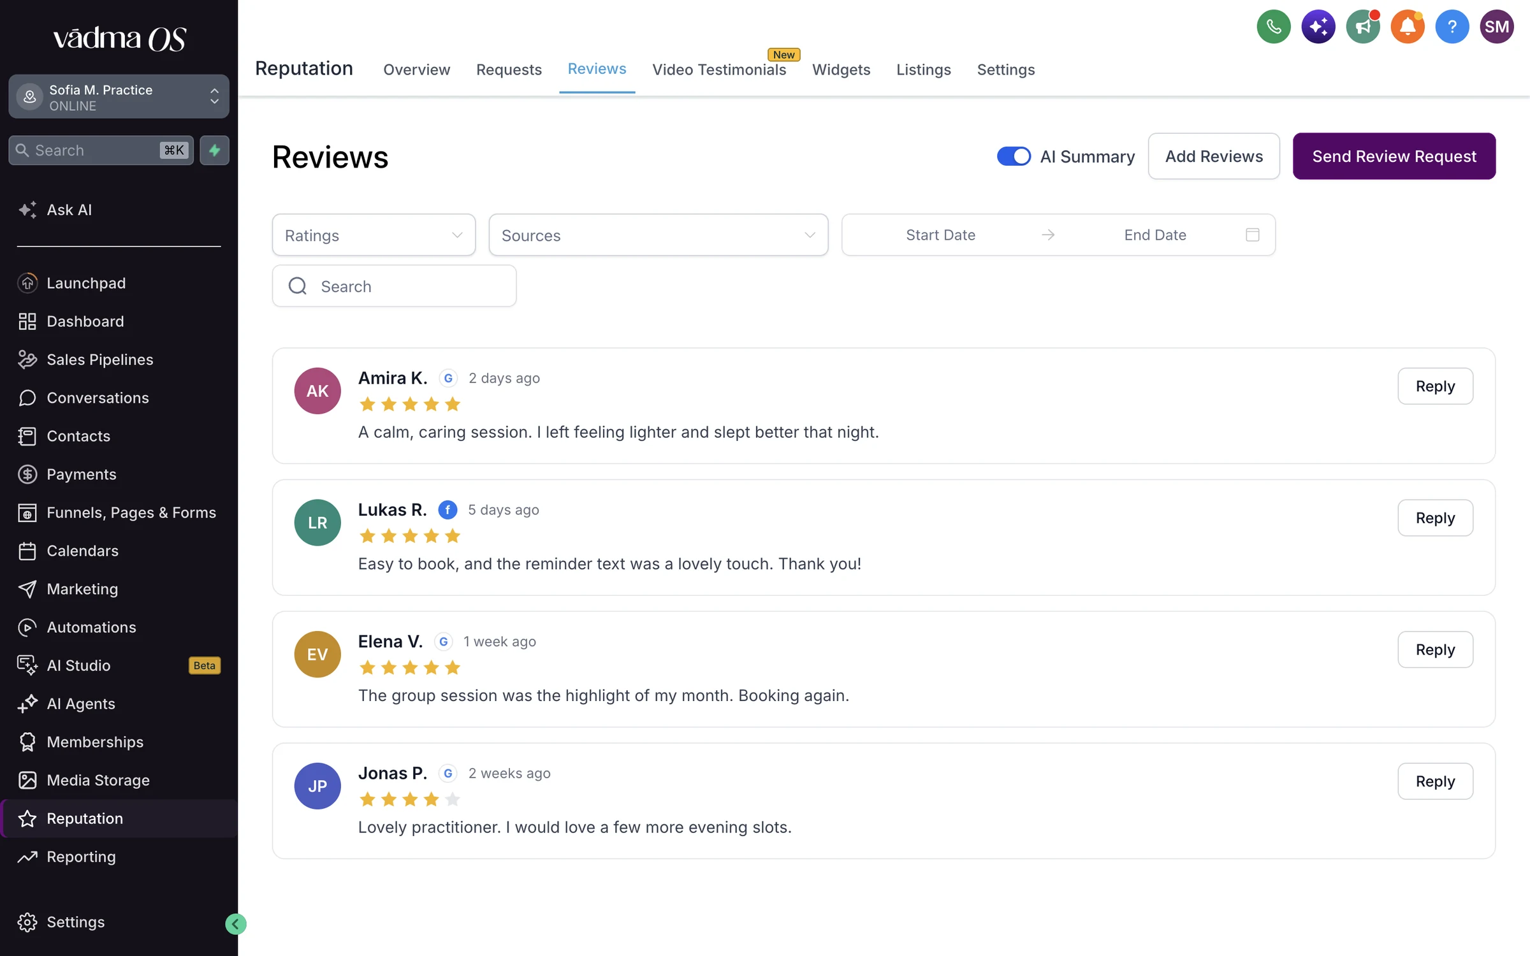Reply to Elena V.'s review

click(1435, 649)
